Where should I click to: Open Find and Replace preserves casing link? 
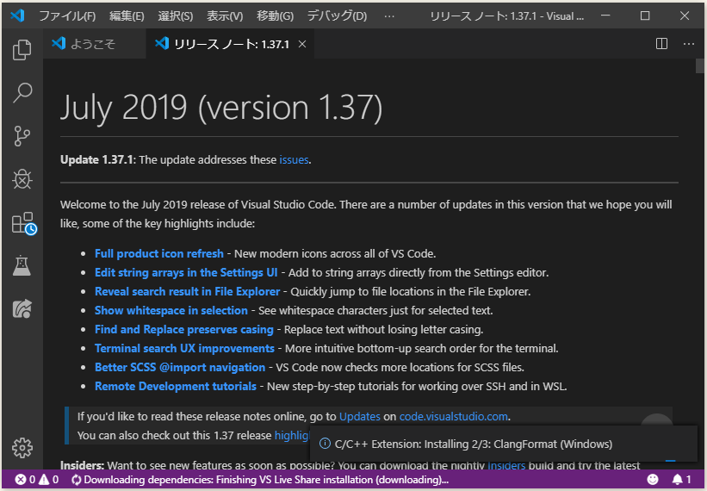(184, 329)
